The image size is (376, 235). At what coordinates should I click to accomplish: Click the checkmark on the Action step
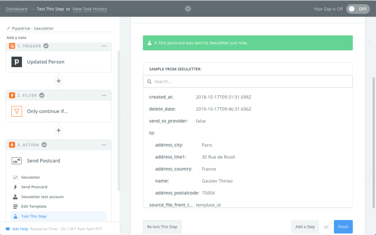click(44, 145)
